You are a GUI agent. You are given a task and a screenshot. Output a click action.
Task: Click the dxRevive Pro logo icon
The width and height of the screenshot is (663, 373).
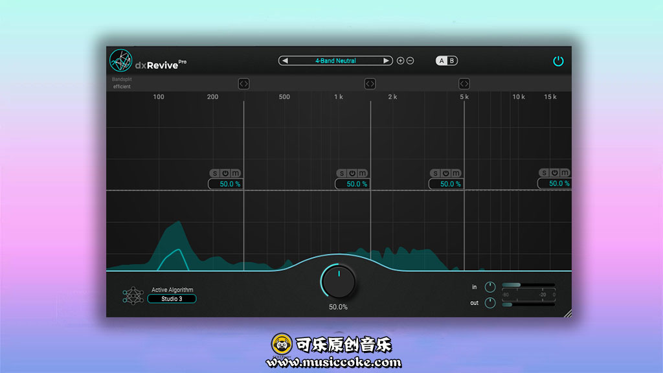click(x=121, y=60)
